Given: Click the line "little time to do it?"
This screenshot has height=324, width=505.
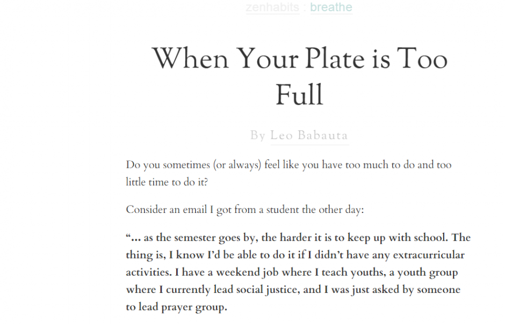Looking at the screenshot, I should (167, 182).
